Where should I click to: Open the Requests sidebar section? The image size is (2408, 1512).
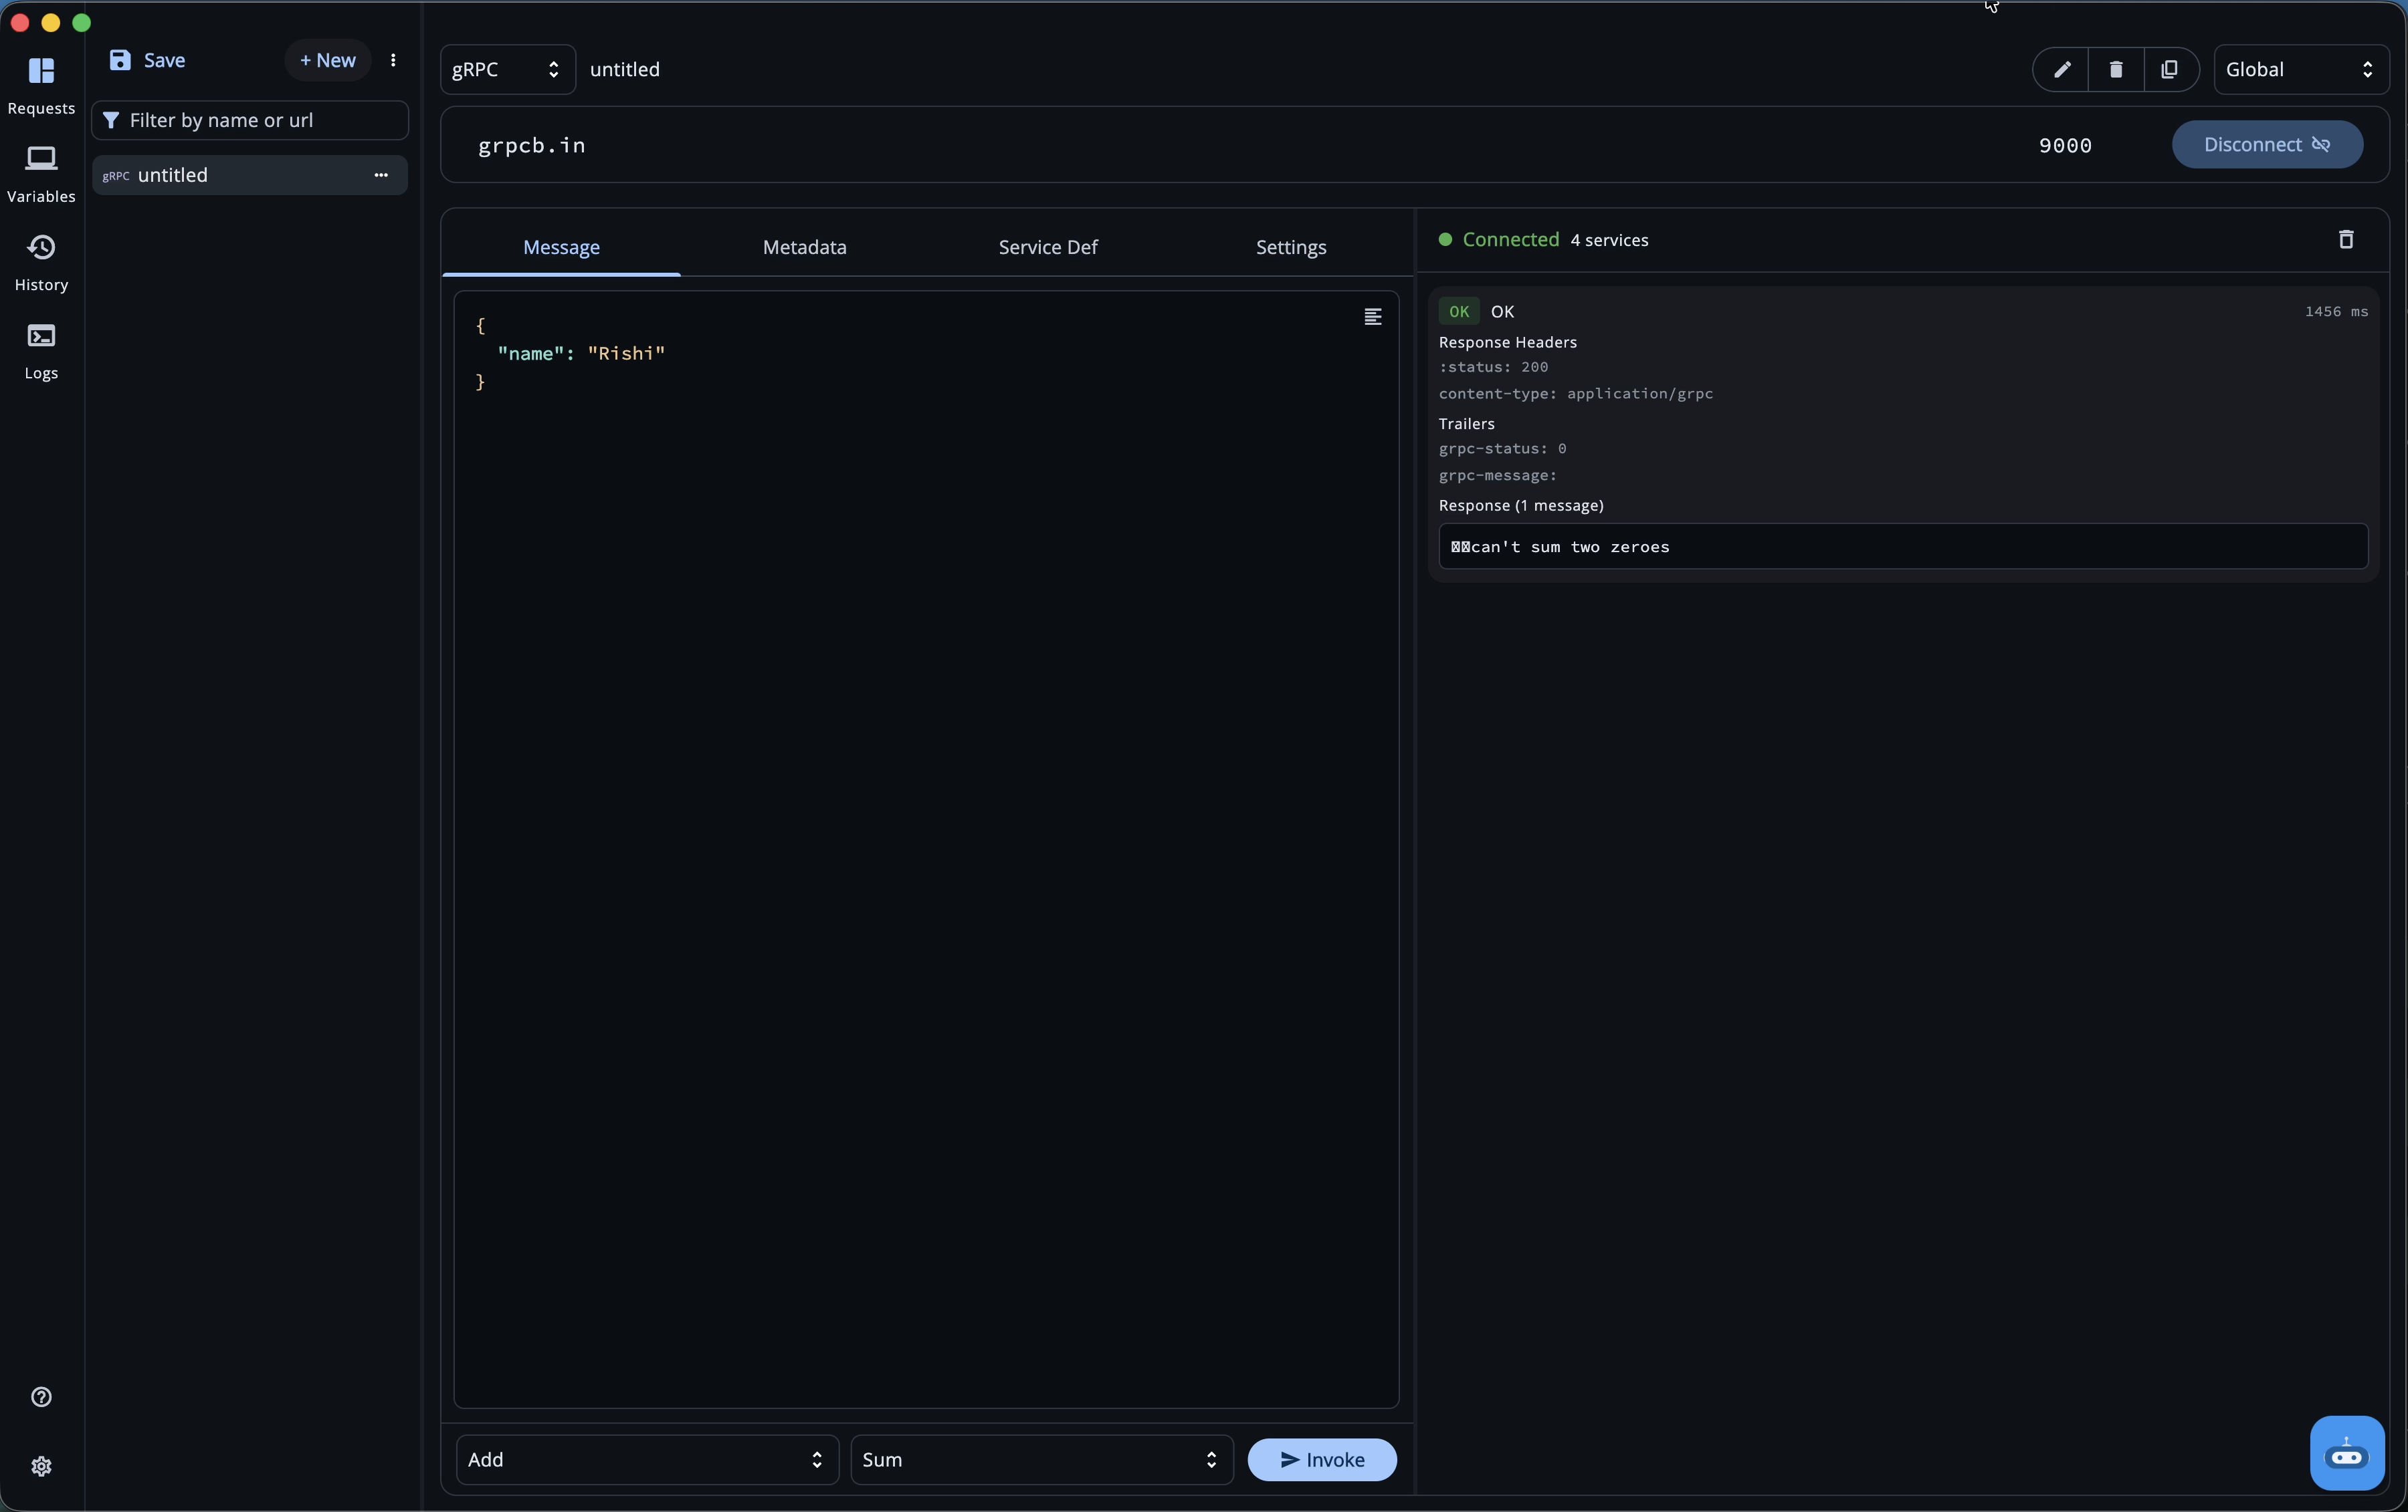coord(41,86)
